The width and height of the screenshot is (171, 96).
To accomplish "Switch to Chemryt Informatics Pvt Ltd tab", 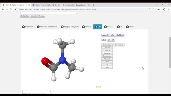I will pyautogui.click(x=46, y=5).
